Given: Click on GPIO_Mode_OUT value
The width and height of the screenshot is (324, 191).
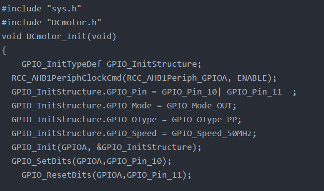Looking at the screenshot, I should [x=199, y=106].
